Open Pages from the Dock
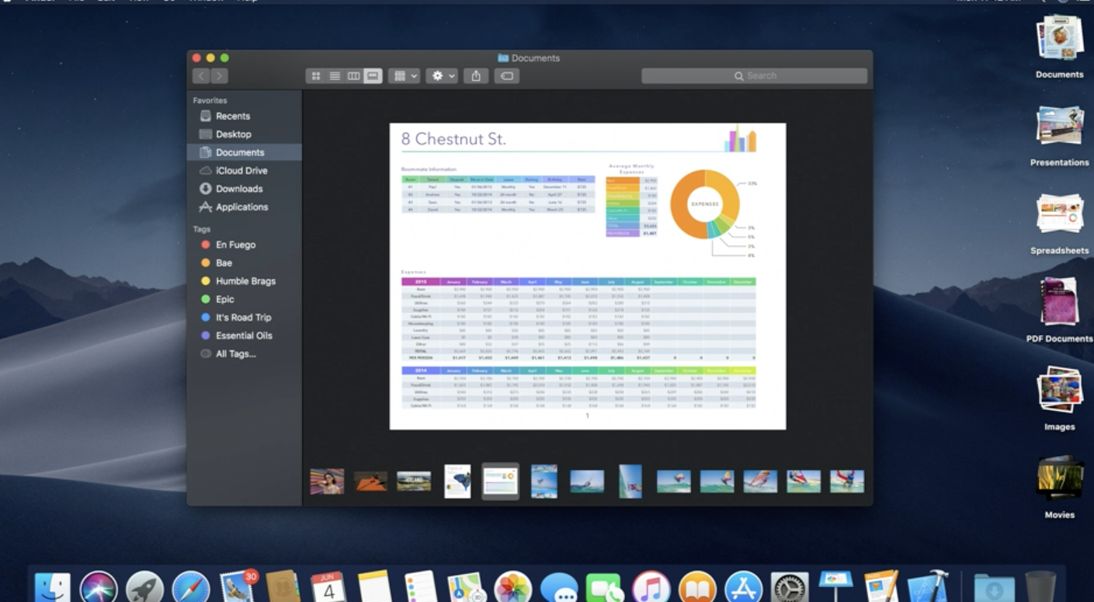 point(881,586)
